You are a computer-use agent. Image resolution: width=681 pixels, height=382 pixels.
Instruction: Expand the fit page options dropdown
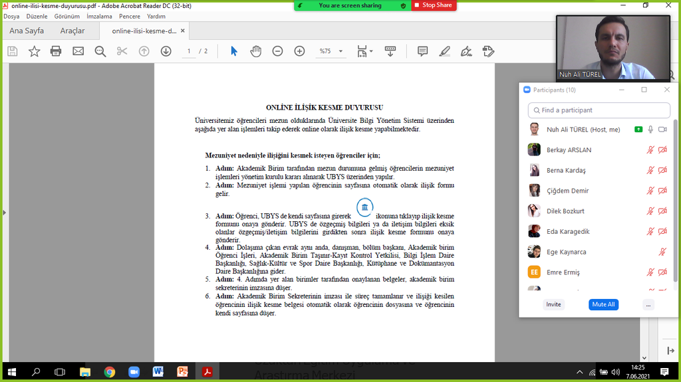coord(365,51)
